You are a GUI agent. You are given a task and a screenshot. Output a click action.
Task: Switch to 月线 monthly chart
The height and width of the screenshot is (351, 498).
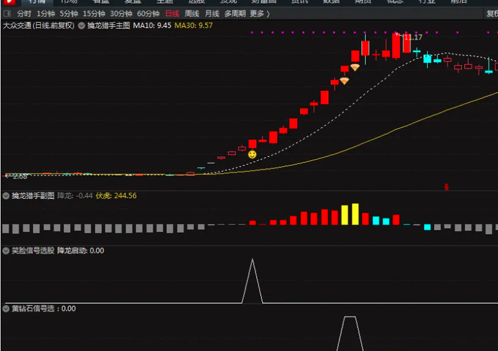pyautogui.click(x=212, y=14)
